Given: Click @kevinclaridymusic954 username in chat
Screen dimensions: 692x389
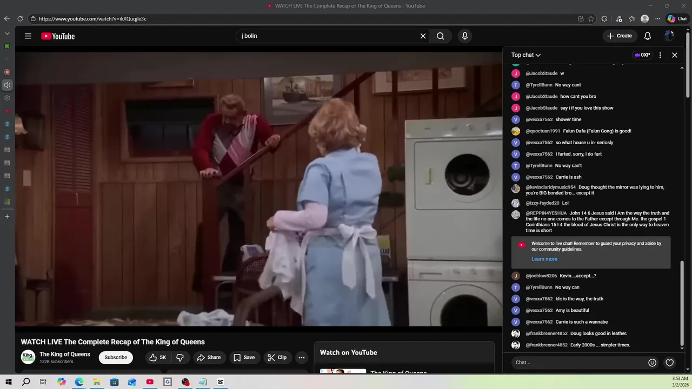Looking at the screenshot, I should pos(550,187).
